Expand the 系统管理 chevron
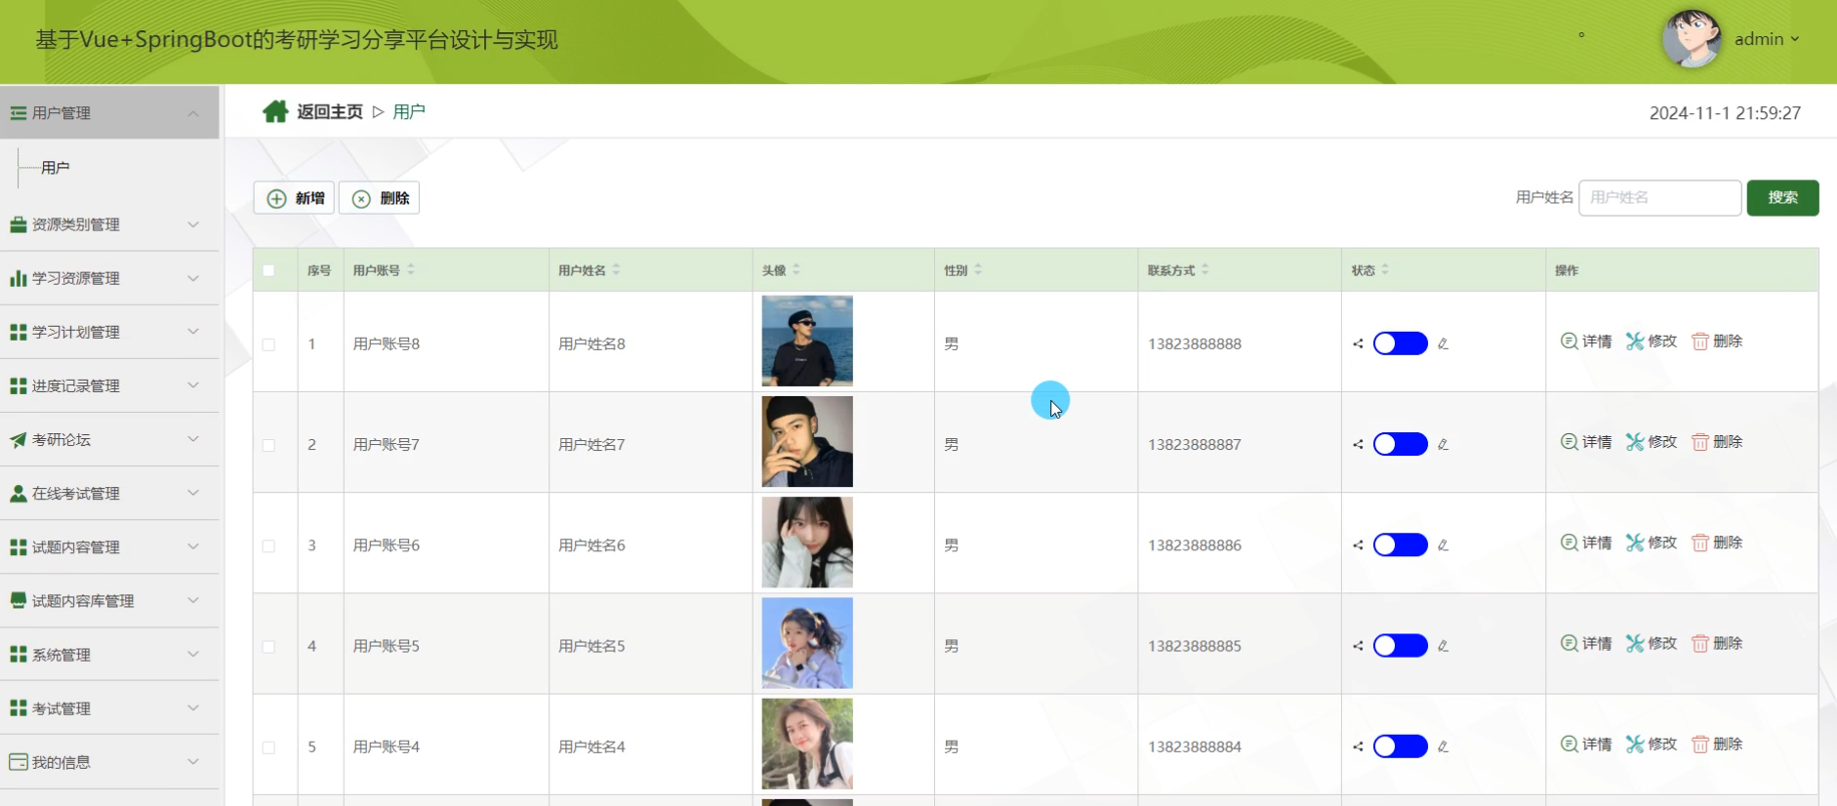 point(193,655)
